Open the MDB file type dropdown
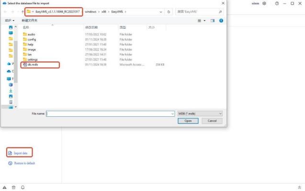Viewport: 305px width, 191px height. coord(200,113)
